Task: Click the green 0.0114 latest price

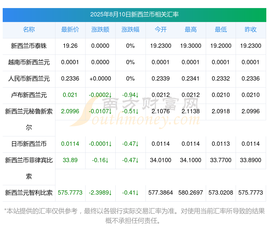Action: pos(70,144)
